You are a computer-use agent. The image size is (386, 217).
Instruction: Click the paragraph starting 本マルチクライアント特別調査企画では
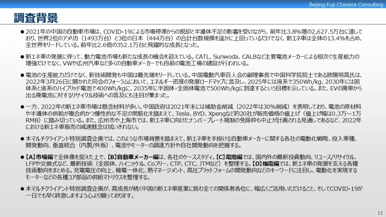pyautogui.click(x=191, y=142)
